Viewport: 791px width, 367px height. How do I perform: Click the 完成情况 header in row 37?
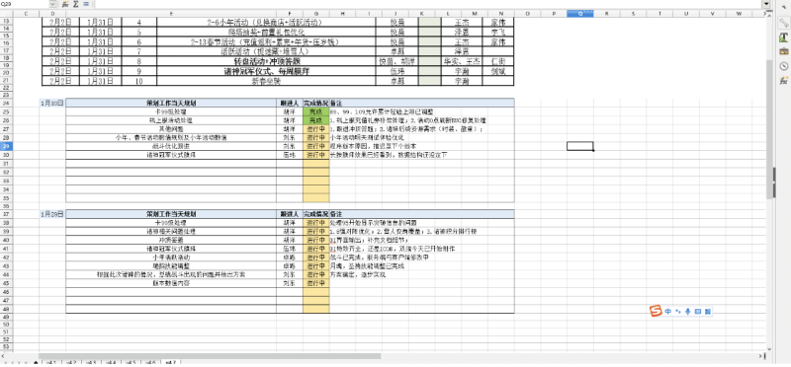315,214
